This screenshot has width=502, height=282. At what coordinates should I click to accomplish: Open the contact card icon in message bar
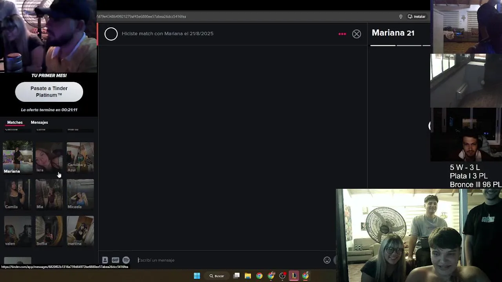pos(105,260)
